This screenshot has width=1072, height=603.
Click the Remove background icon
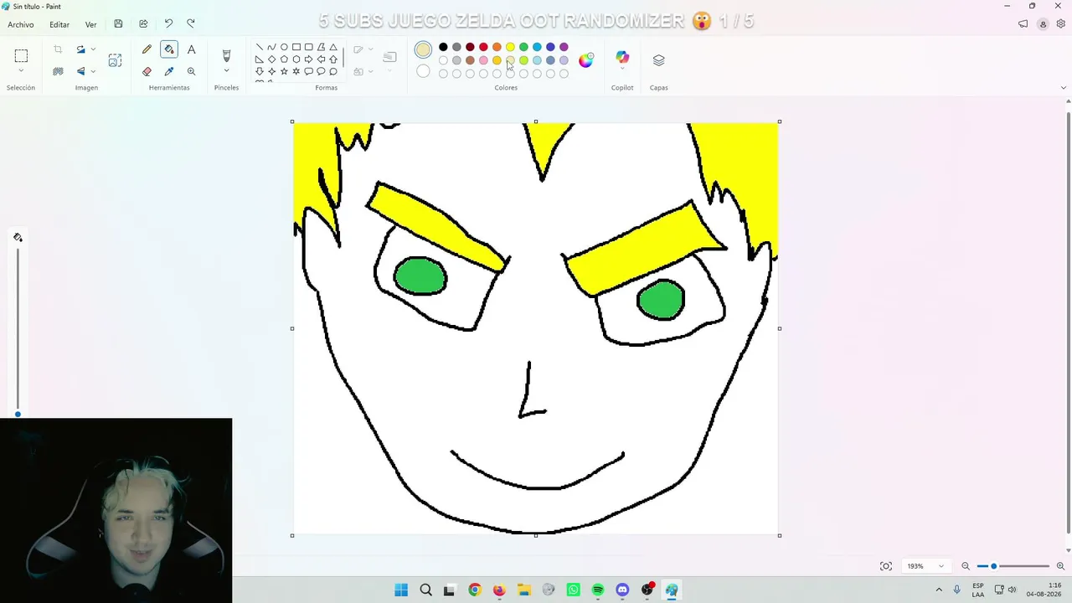point(58,72)
